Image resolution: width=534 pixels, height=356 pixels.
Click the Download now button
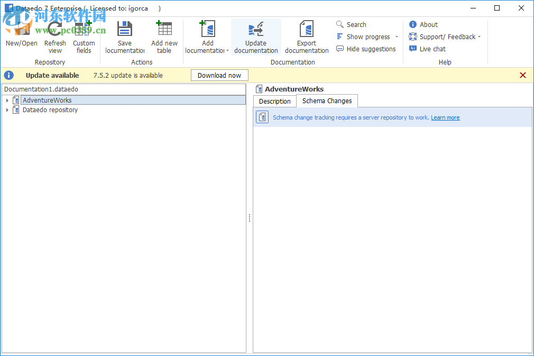[219, 75]
